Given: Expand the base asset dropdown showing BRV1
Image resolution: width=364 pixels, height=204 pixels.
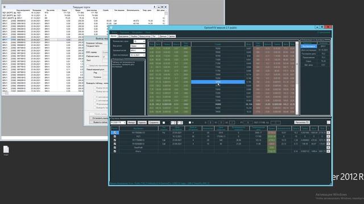Looking at the screenshot, I should [138, 50].
